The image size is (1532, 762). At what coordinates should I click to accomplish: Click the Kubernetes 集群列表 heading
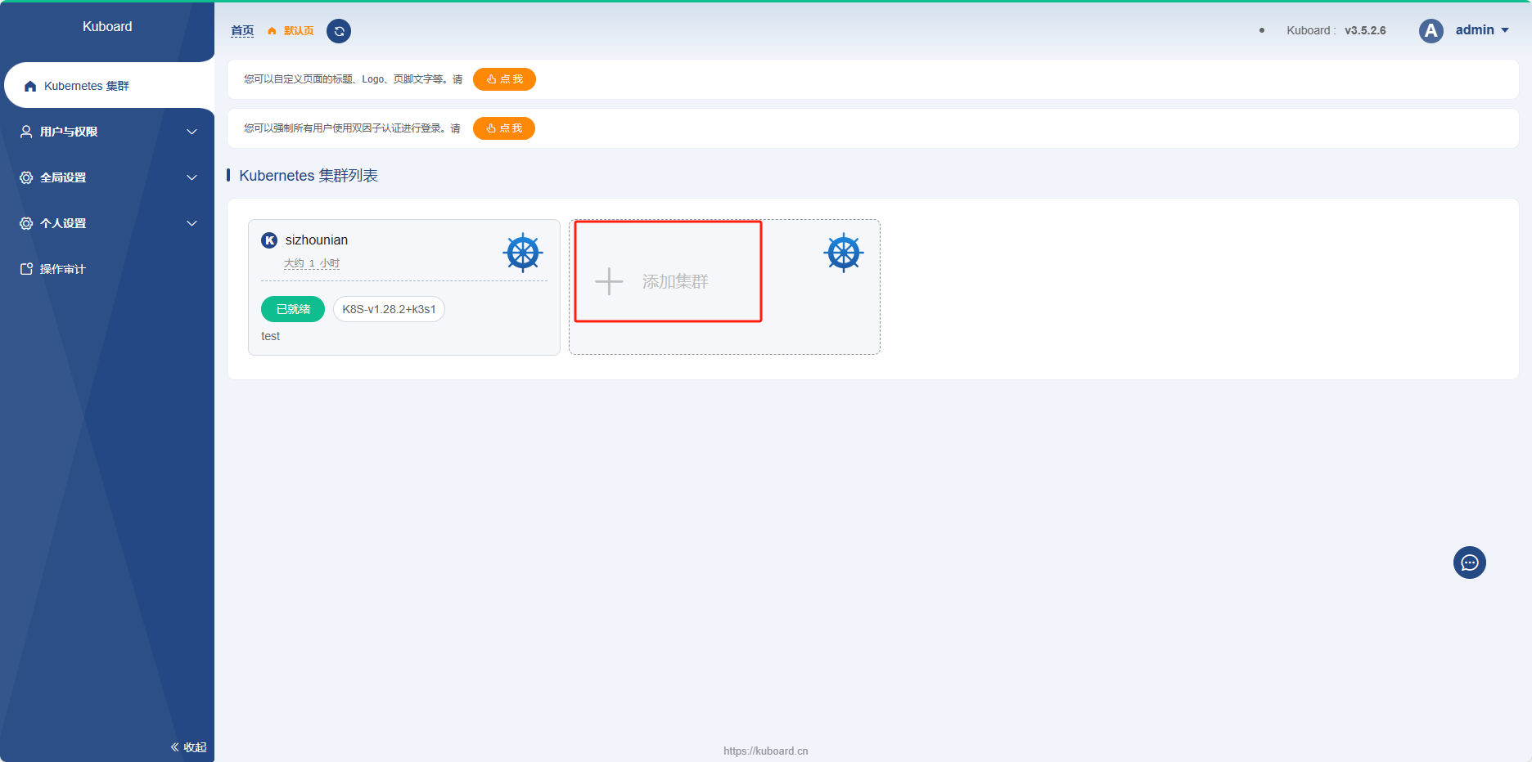tap(309, 176)
